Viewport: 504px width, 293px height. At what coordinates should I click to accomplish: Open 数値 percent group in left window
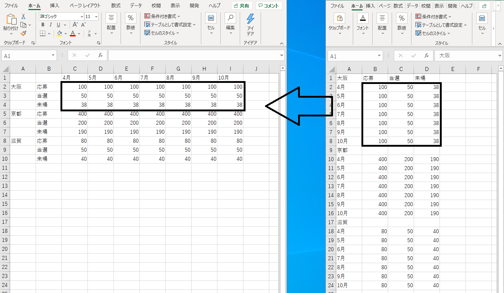click(x=130, y=24)
